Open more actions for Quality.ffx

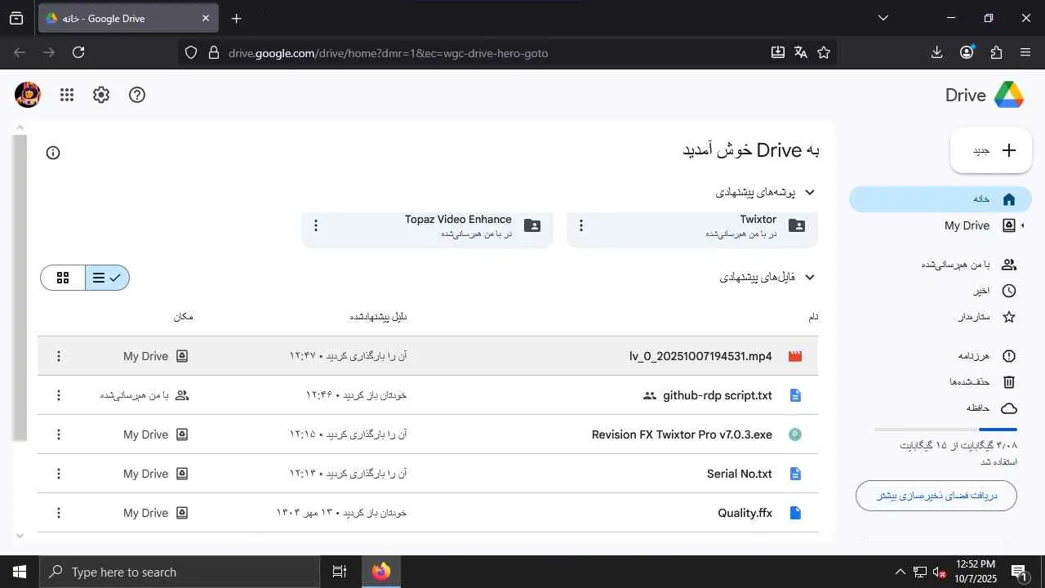tap(58, 513)
